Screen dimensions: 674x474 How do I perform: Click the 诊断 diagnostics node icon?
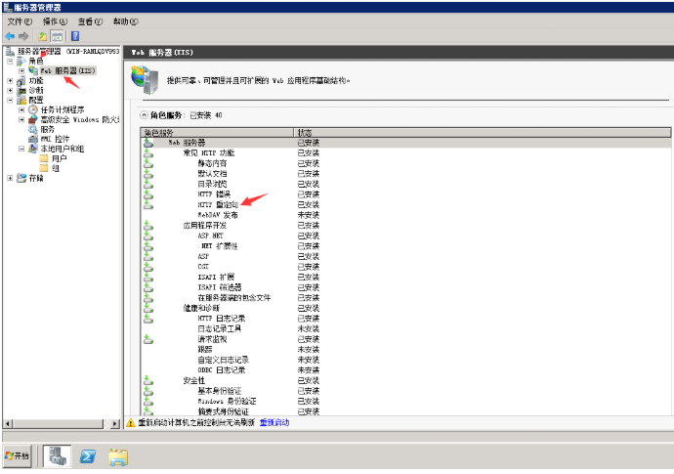pyautogui.click(x=21, y=90)
